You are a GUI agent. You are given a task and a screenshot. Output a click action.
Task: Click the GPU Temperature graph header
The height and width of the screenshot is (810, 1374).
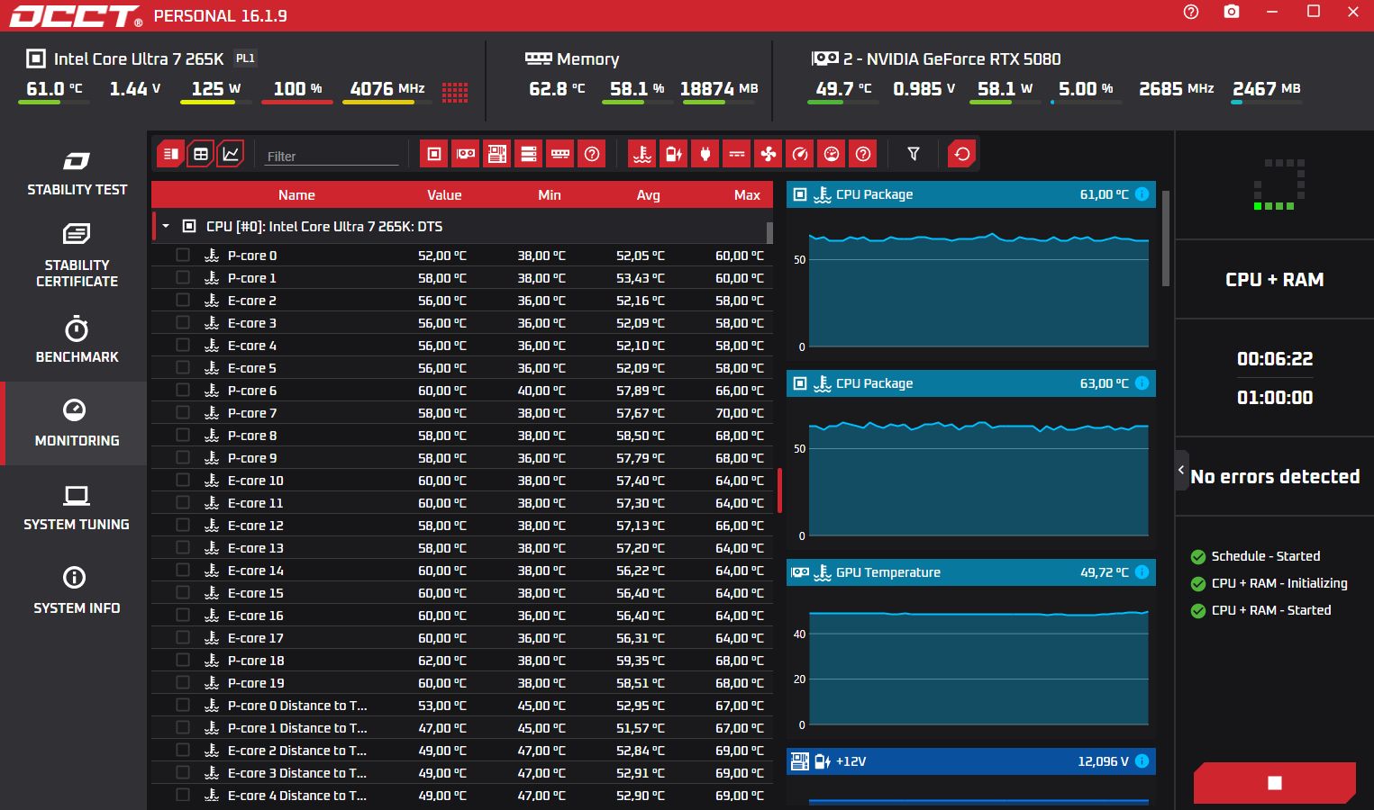[971, 572]
